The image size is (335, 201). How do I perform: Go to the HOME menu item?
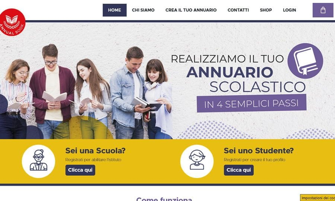pos(115,10)
